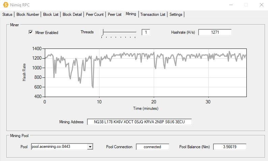This screenshot has width=268, height=161.
Task: Click the Time (minutes) axis title
Action: click(x=146, y=108)
